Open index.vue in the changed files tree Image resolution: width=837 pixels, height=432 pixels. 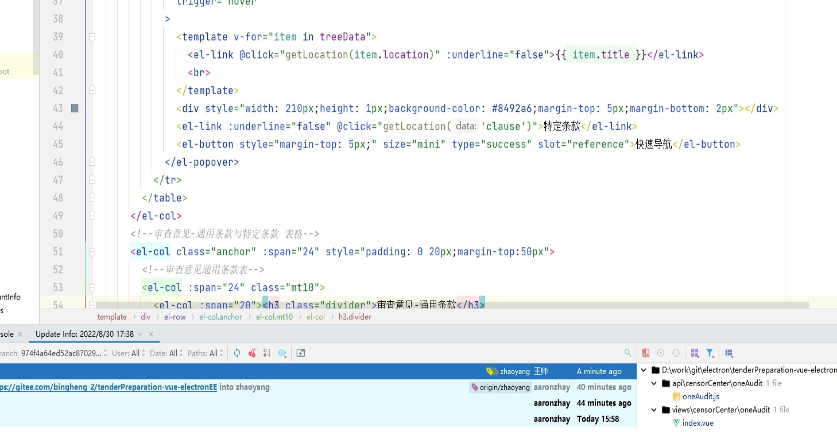point(697,423)
